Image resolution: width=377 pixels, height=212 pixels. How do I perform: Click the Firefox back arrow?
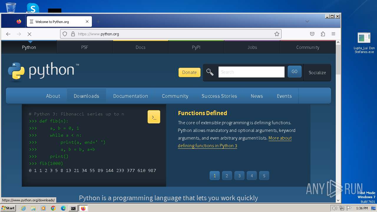(x=8, y=34)
